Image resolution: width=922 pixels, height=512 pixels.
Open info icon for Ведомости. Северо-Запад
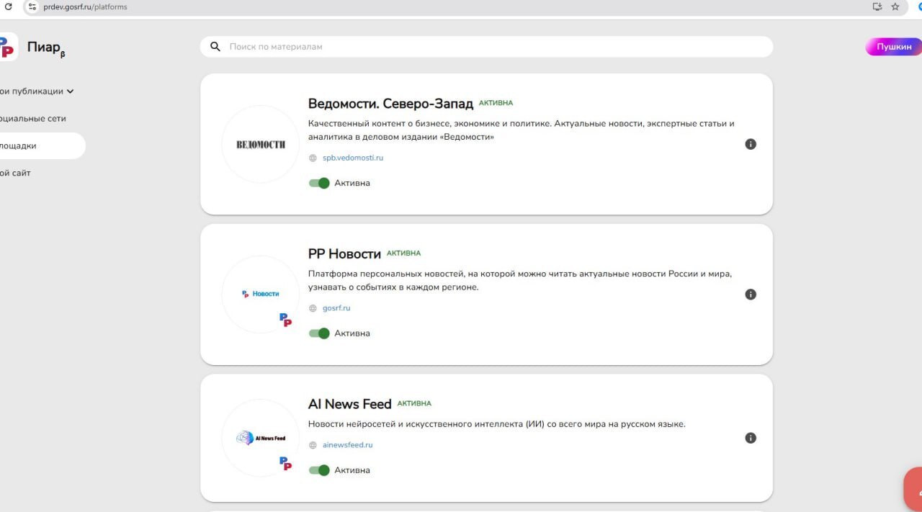pos(751,144)
